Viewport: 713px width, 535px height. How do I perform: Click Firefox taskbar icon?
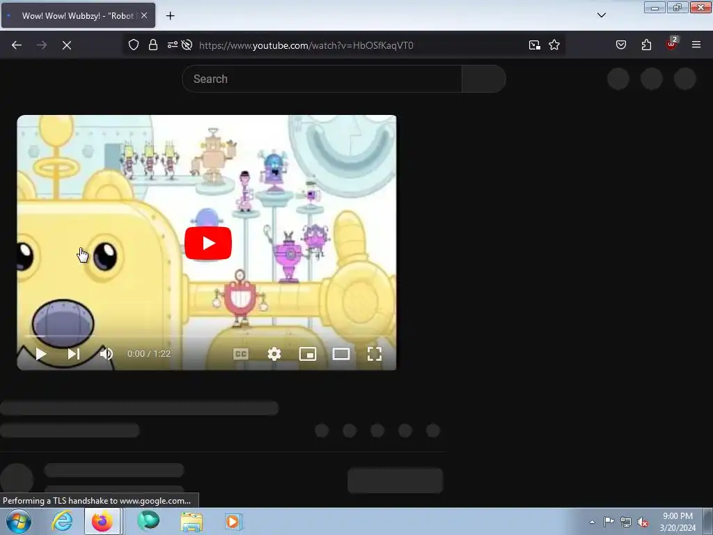point(102,521)
